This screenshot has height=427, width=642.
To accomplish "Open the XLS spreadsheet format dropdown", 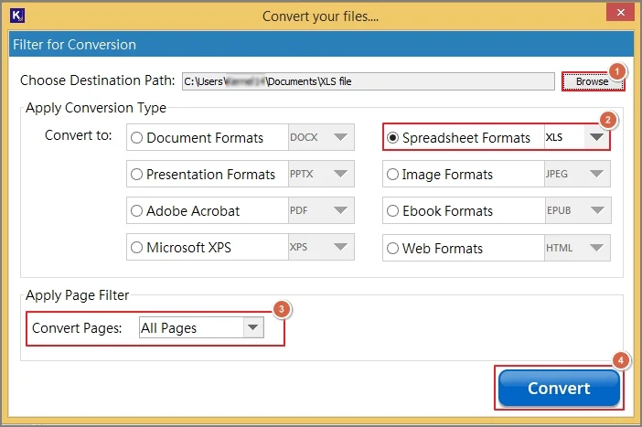I will 597,138.
